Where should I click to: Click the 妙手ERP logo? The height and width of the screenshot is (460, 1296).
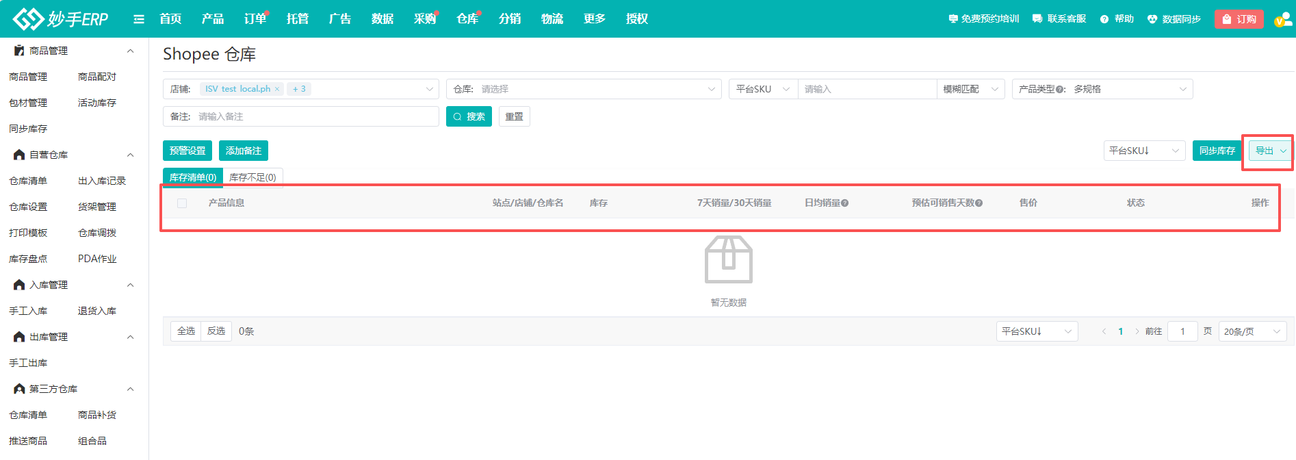pos(60,18)
